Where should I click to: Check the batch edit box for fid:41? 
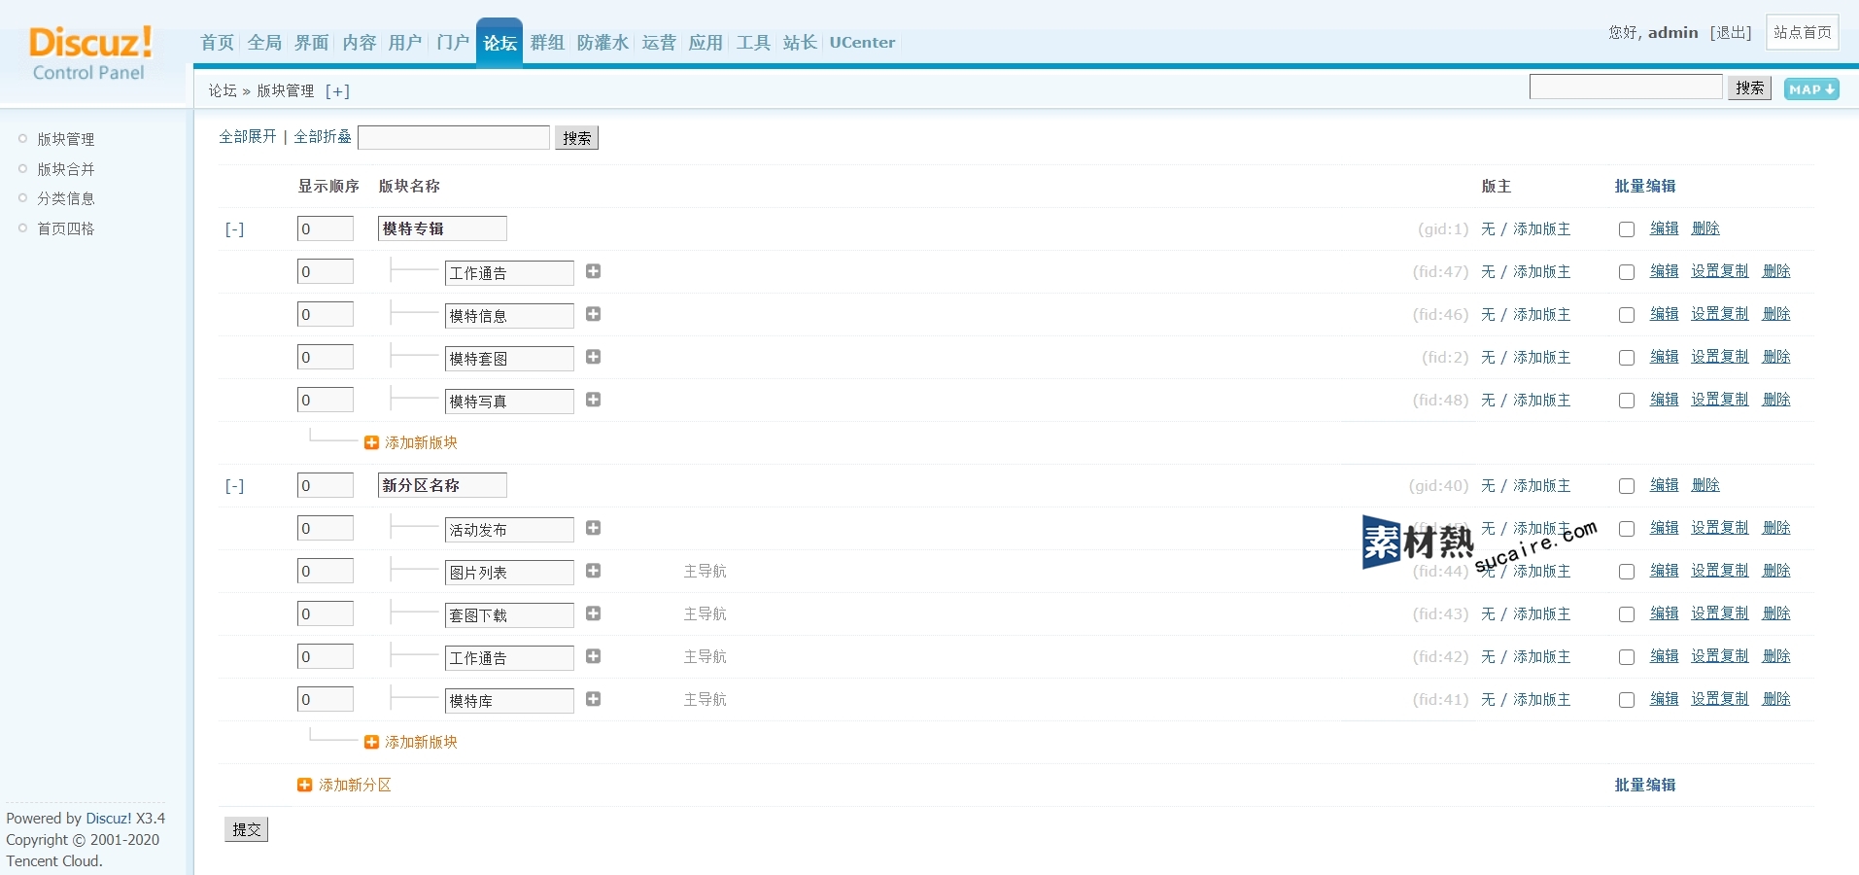pyautogui.click(x=1627, y=700)
